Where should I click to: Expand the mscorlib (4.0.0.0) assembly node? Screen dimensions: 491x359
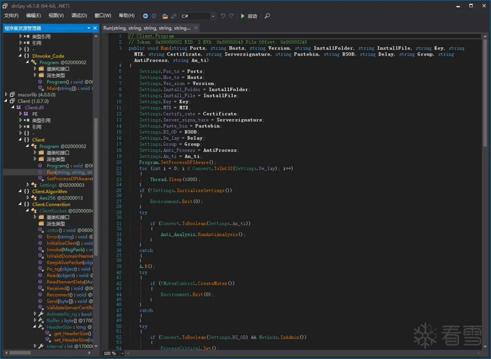coord(6,95)
